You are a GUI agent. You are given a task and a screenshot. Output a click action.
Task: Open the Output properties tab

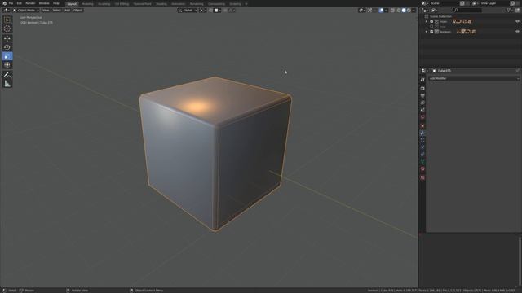[x=422, y=96]
